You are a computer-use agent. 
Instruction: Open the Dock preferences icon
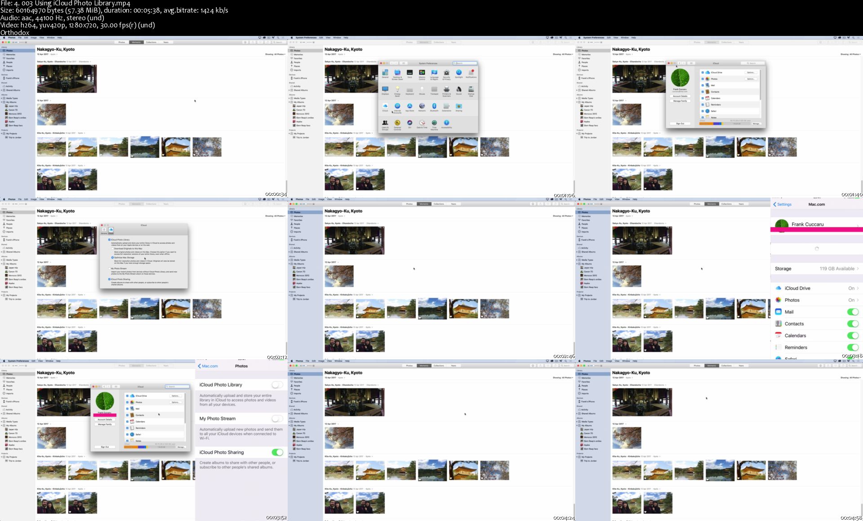click(409, 73)
